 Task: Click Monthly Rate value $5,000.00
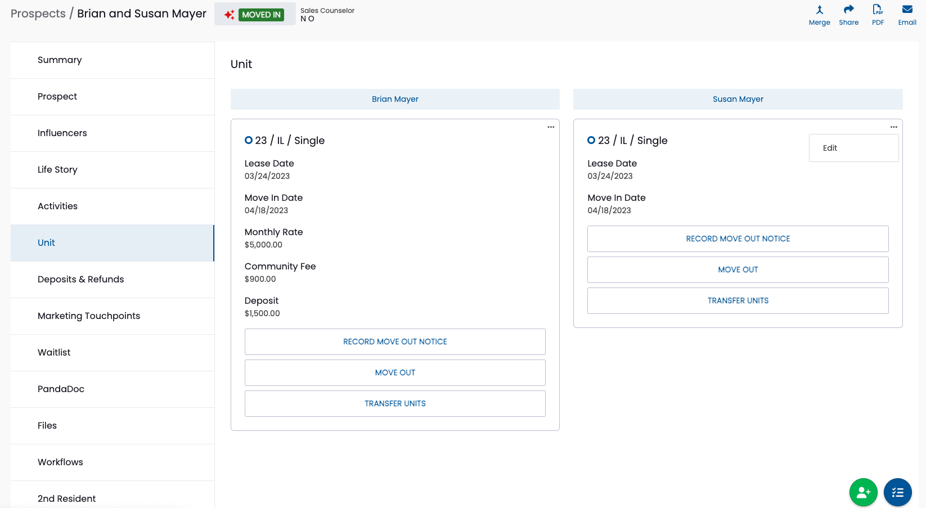click(263, 245)
